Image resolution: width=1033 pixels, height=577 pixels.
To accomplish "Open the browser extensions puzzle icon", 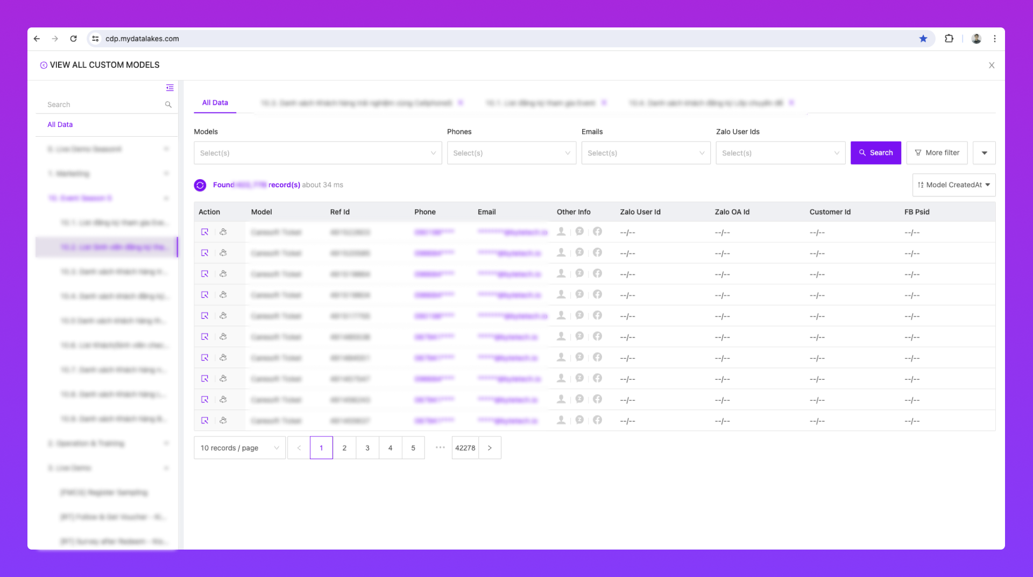I will click(x=949, y=39).
